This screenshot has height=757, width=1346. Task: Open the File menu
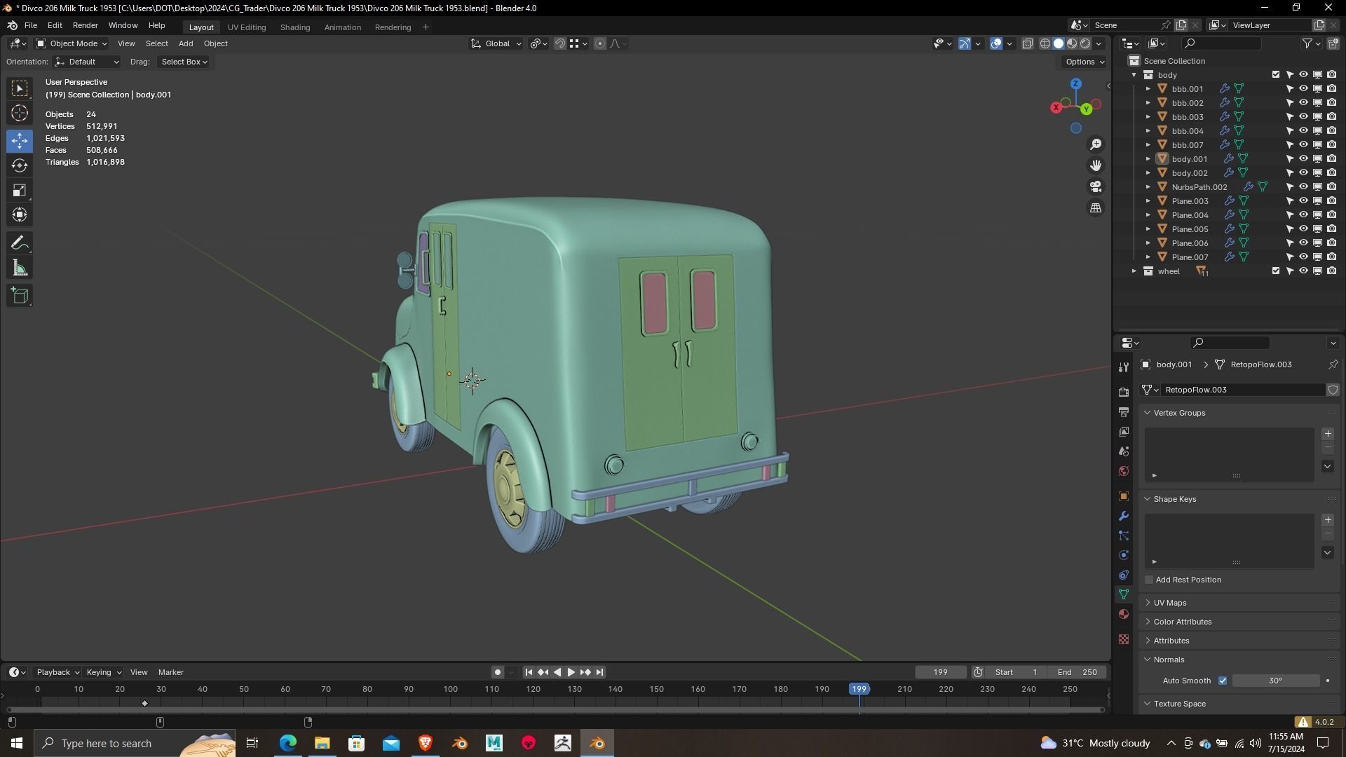[31, 25]
